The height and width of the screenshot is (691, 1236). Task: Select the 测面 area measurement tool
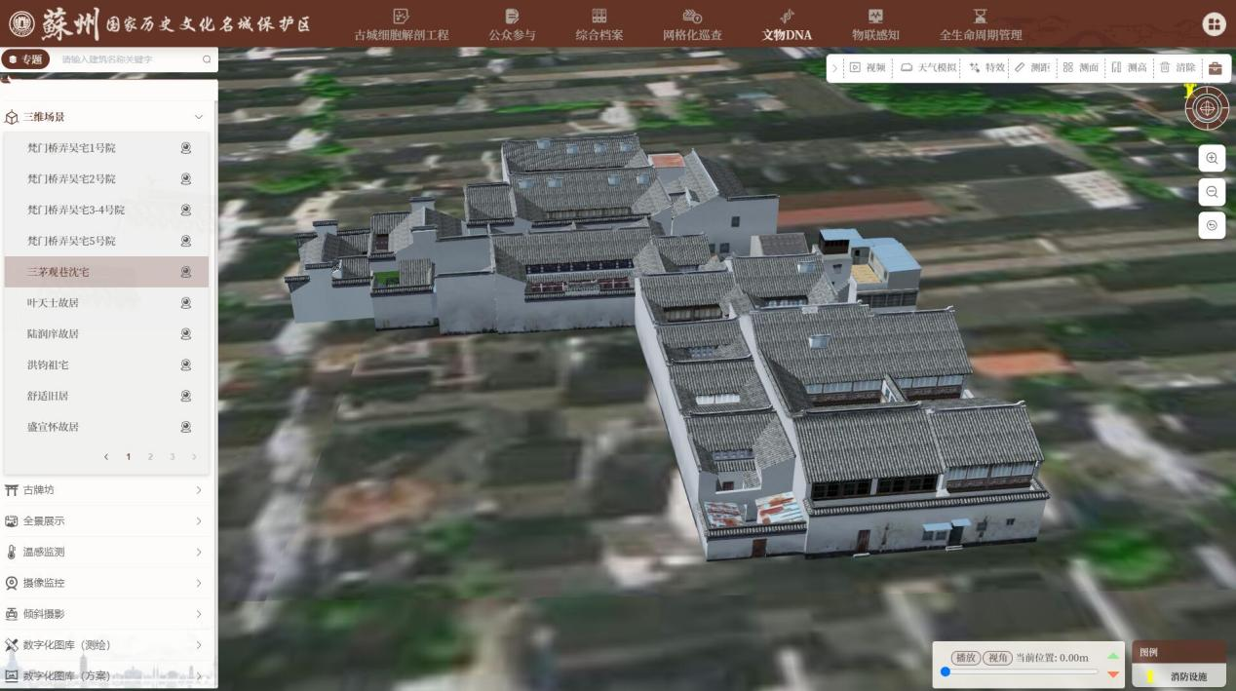[1080, 68]
